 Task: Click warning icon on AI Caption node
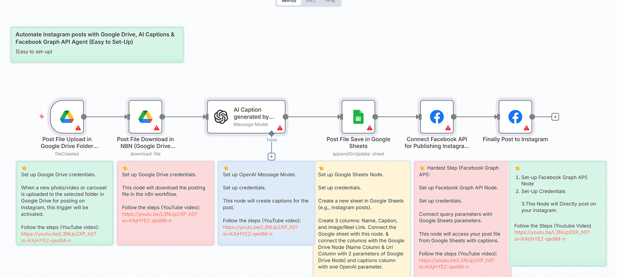280,128
